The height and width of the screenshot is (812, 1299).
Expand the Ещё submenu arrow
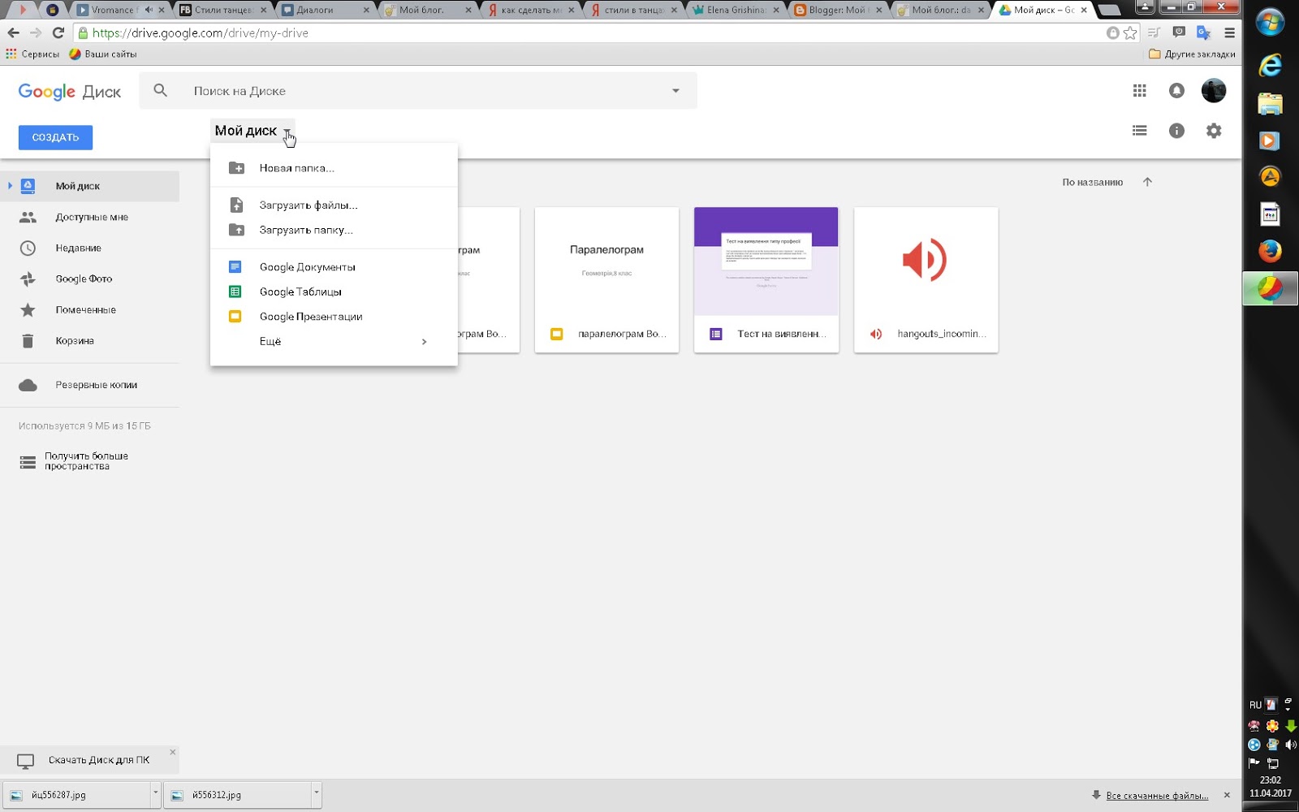424,342
